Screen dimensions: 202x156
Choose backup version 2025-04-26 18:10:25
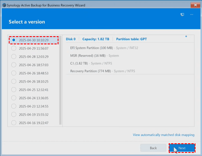14,81
